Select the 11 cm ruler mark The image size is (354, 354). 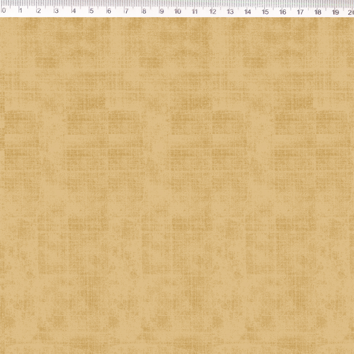click(195, 11)
